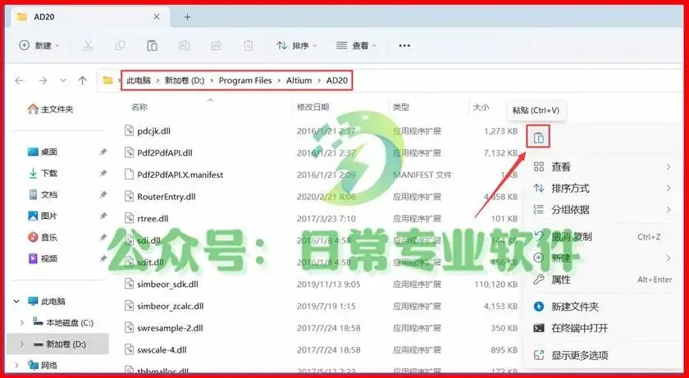Select 本地磁盘 (C:) in the sidebar
This screenshot has width=689, height=378.
click(x=64, y=323)
